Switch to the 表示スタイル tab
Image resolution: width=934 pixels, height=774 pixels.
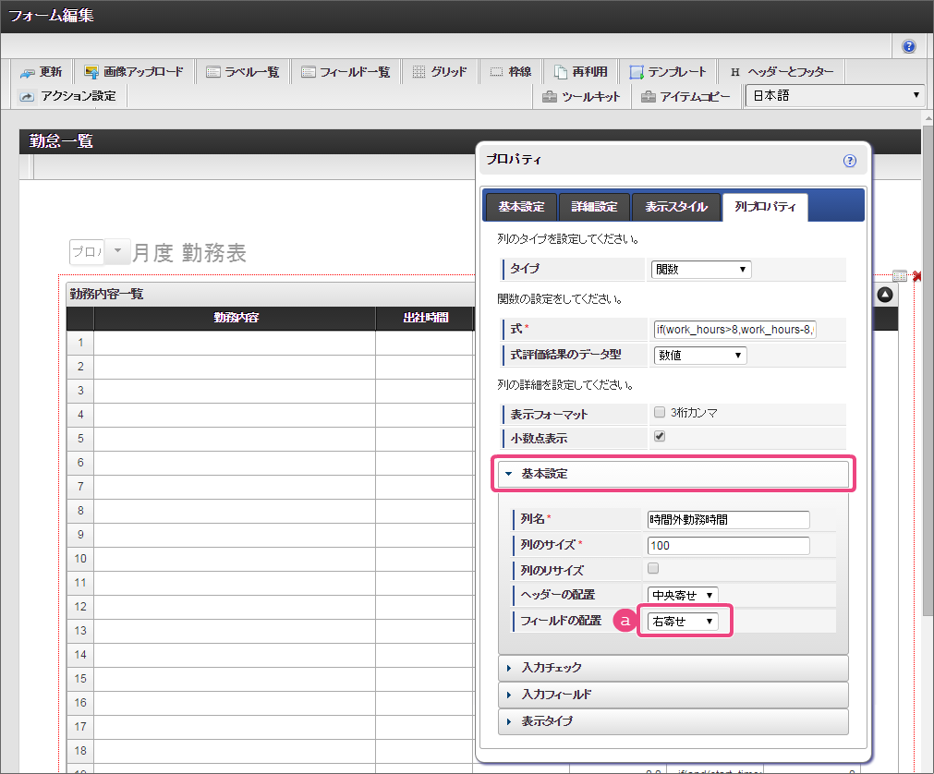[x=676, y=207]
